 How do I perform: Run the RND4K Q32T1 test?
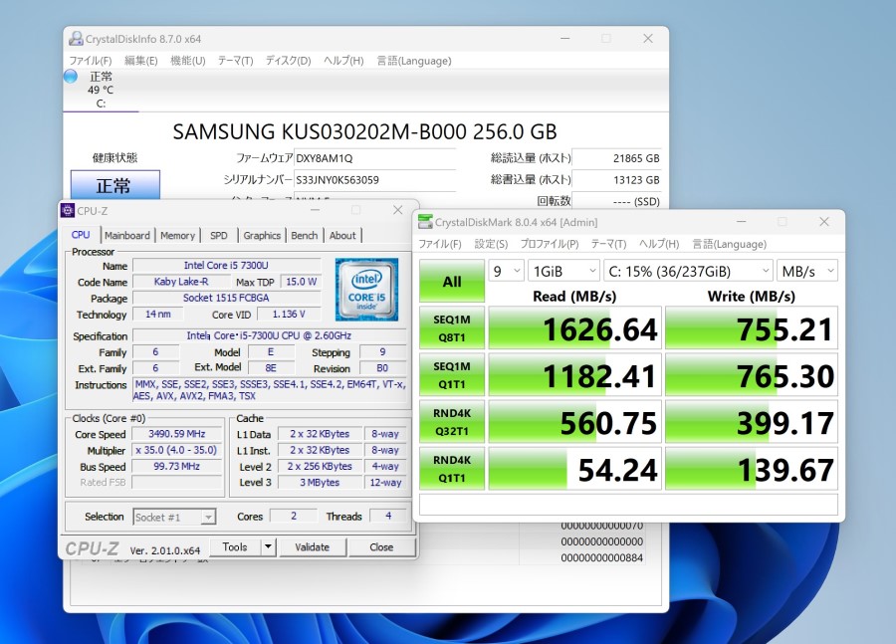(x=452, y=422)
